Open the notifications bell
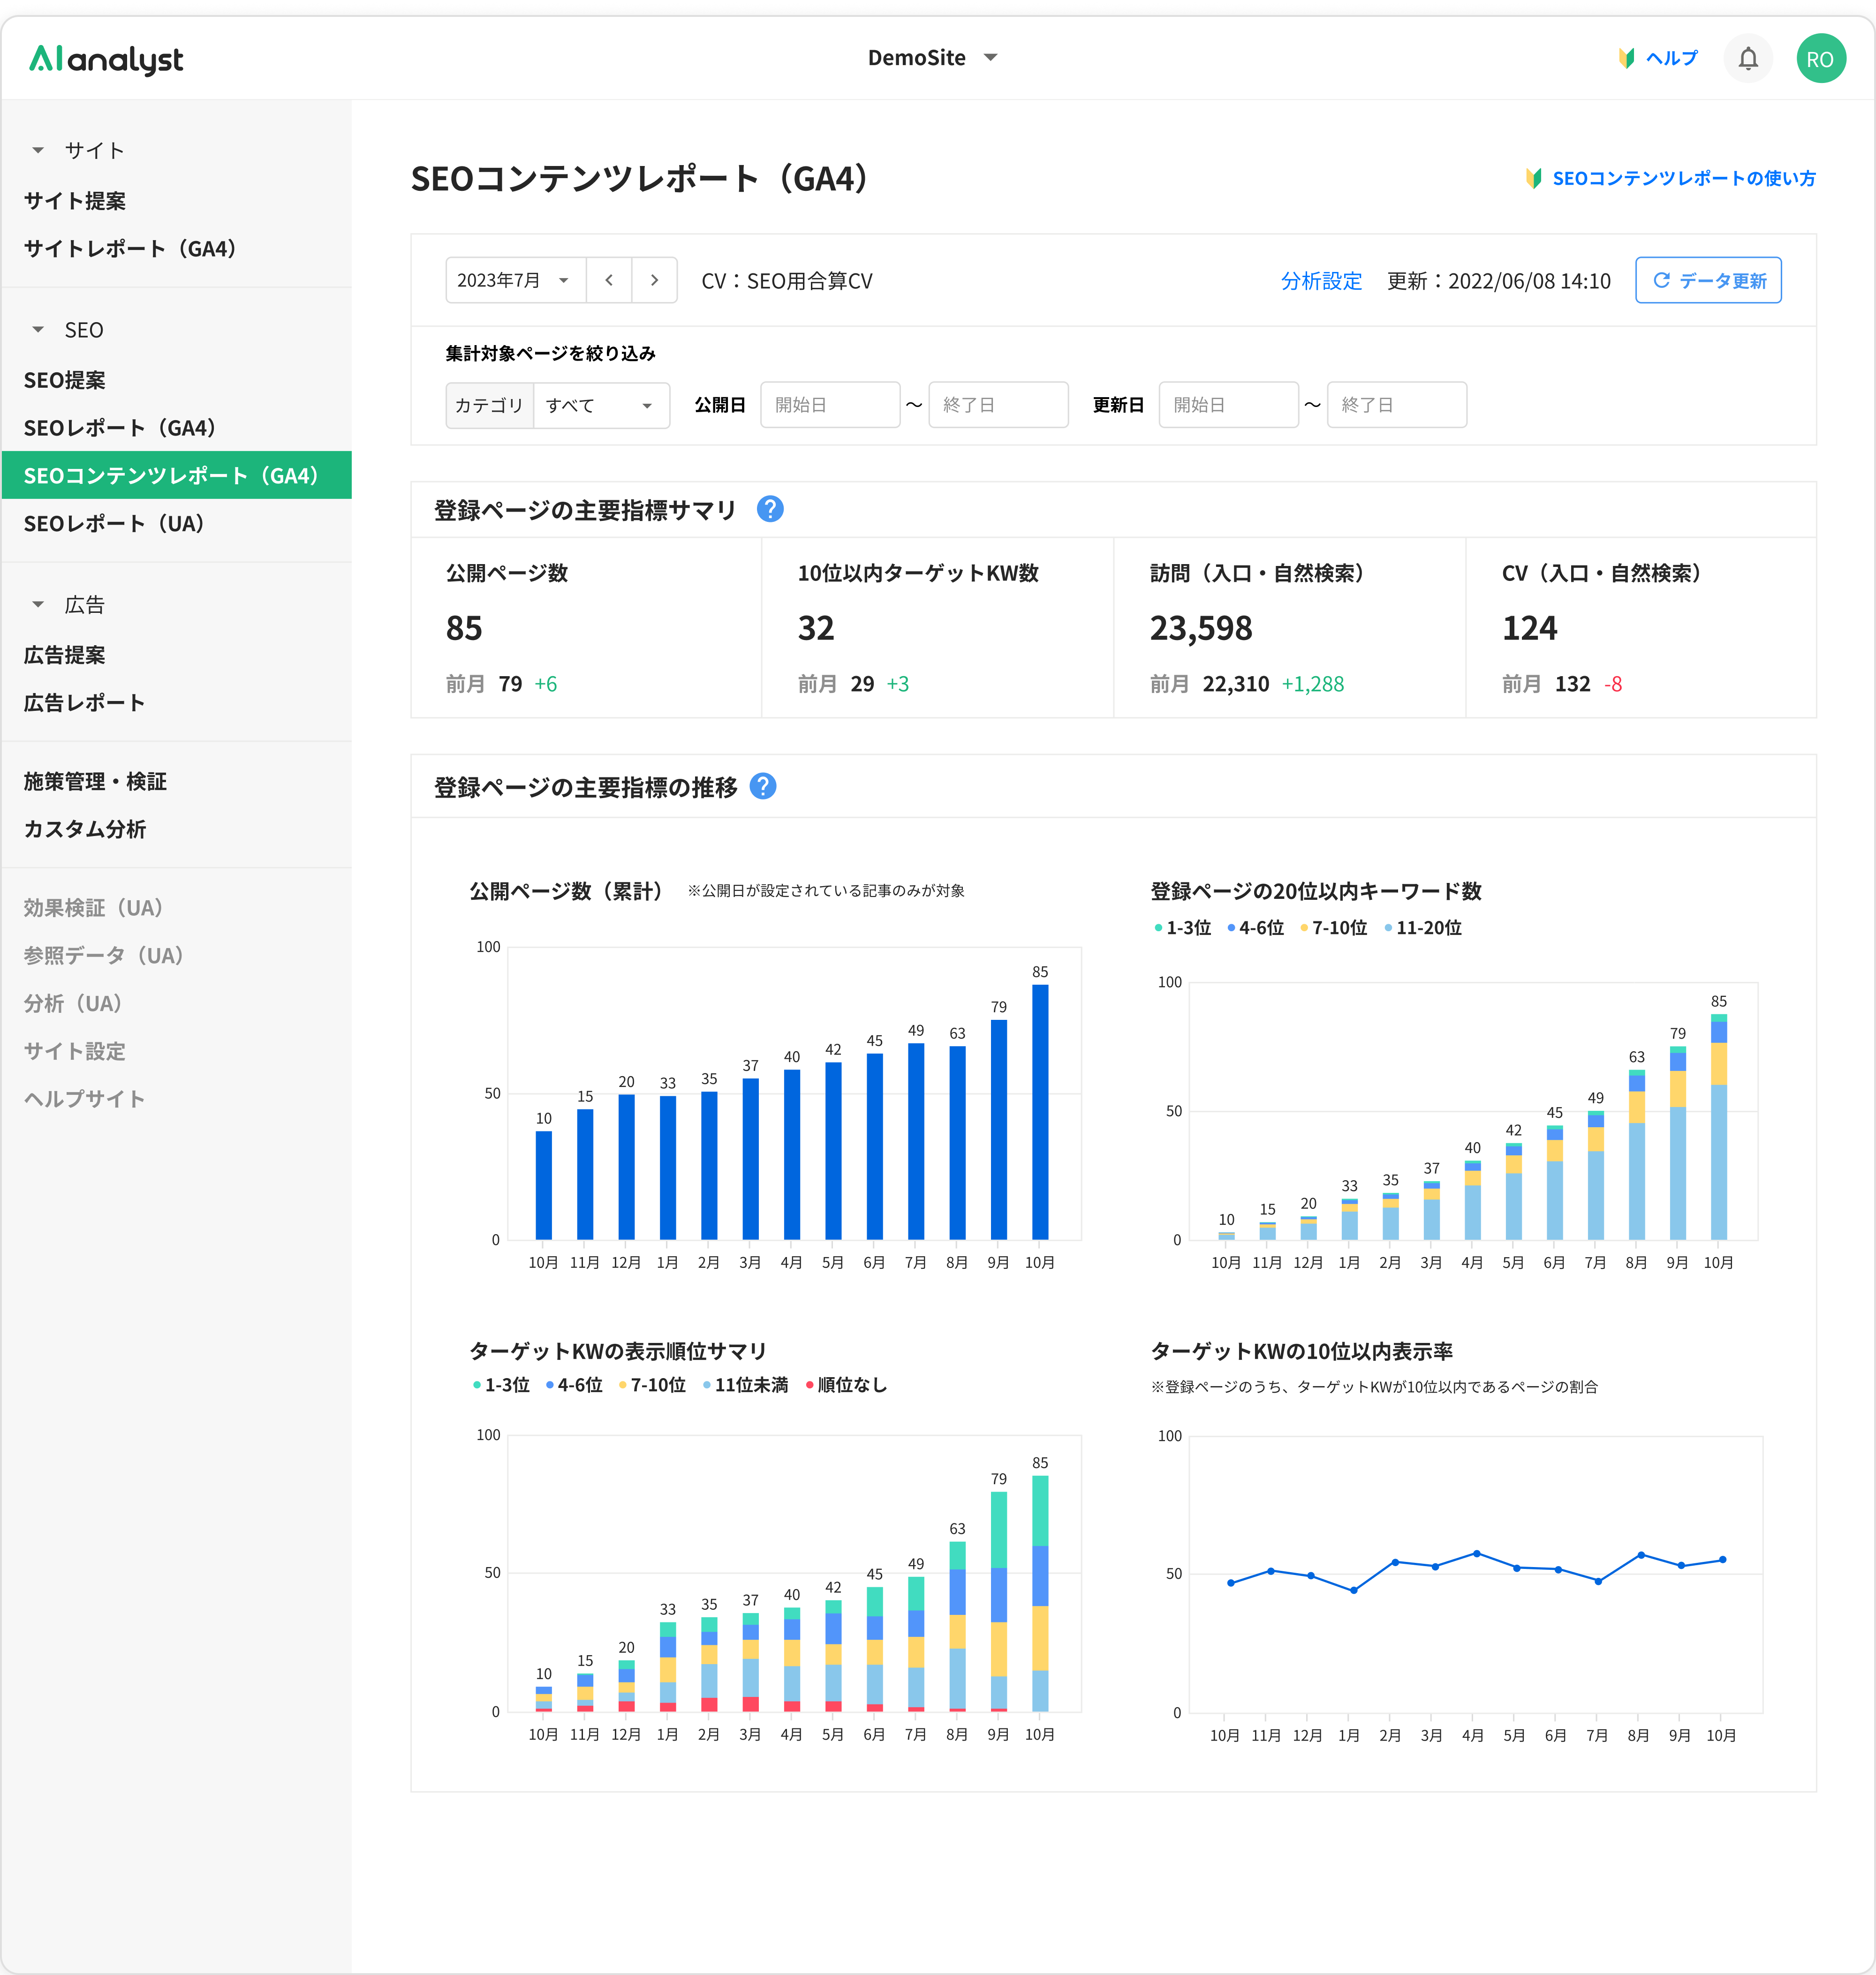This screenshot has width=1876, height=1975. (x=1747, y=58)
